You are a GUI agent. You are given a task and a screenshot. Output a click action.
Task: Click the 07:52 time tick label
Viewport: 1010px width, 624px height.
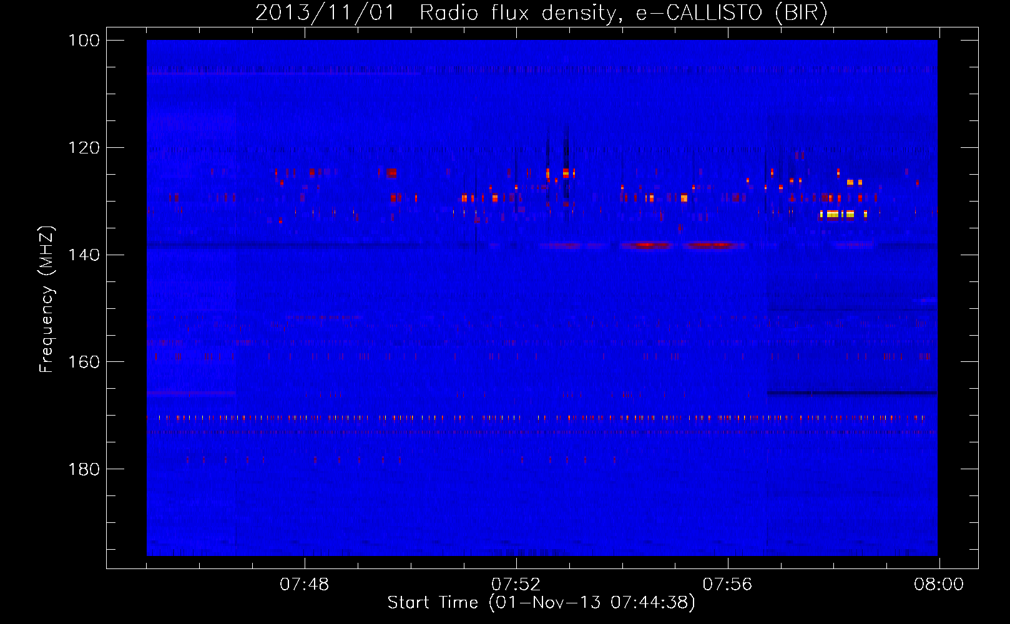(x=516, y=585)
